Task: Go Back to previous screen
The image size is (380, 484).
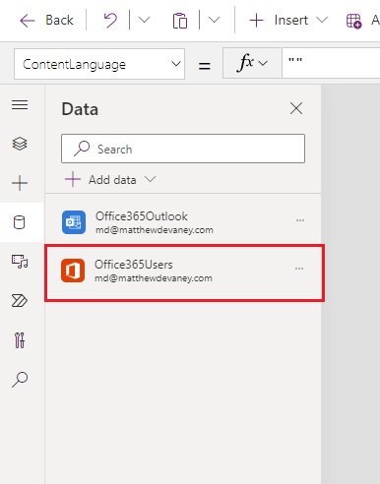Action: point(46,21)
